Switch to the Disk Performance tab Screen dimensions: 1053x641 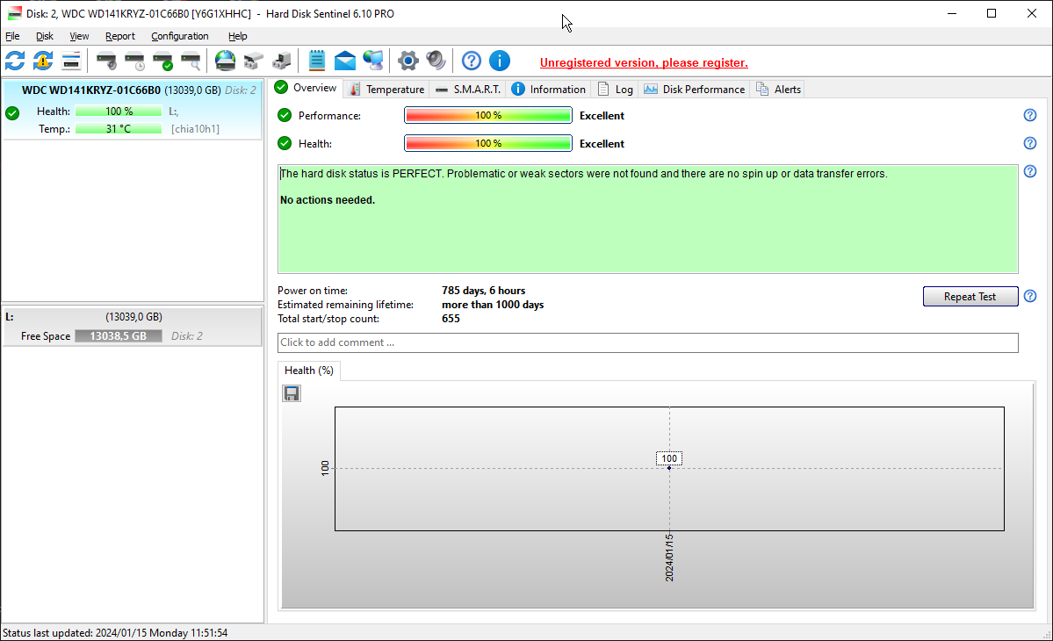pyautogui.click(x=695, y=90)
